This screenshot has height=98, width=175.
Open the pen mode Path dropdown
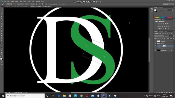point(9,4)
